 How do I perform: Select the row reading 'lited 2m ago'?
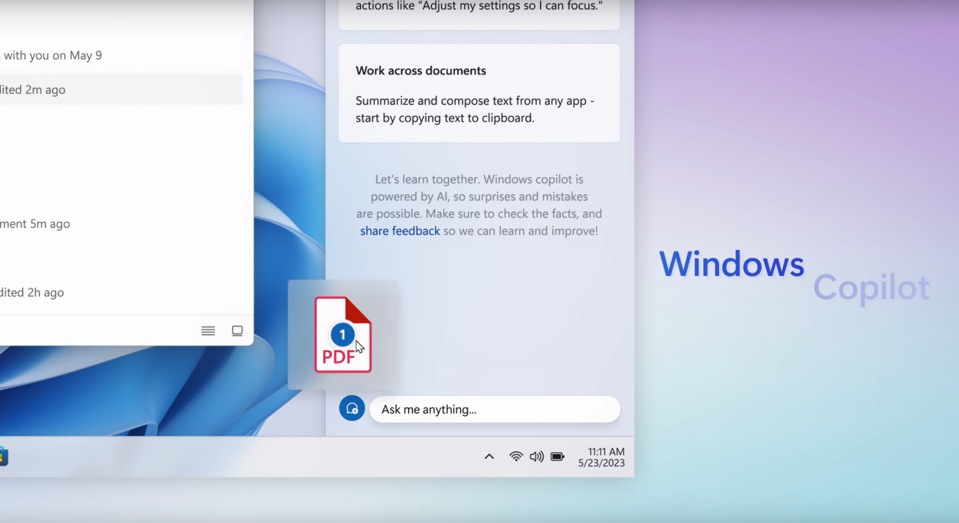(x=121, y=90)
